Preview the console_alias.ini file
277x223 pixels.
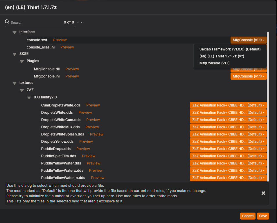pyautogui.click(x=67, y=47)
